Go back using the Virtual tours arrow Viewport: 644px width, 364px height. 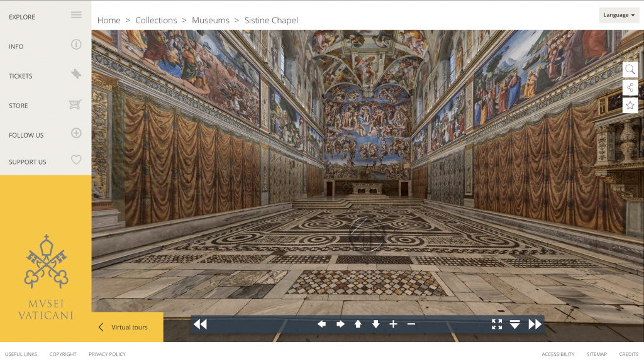pyautogui.click(x=100, y=327)
